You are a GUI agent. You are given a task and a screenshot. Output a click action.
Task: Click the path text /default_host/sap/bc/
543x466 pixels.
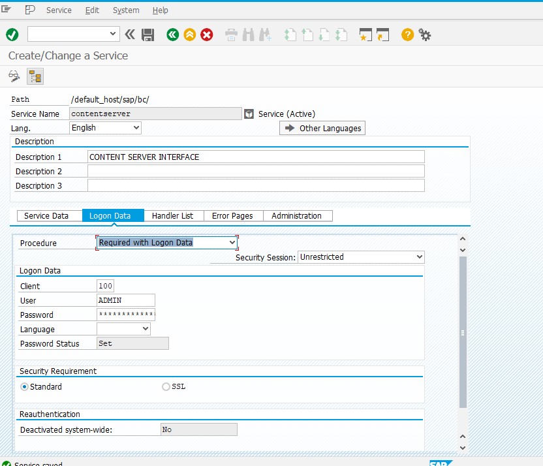click(110, 100)
